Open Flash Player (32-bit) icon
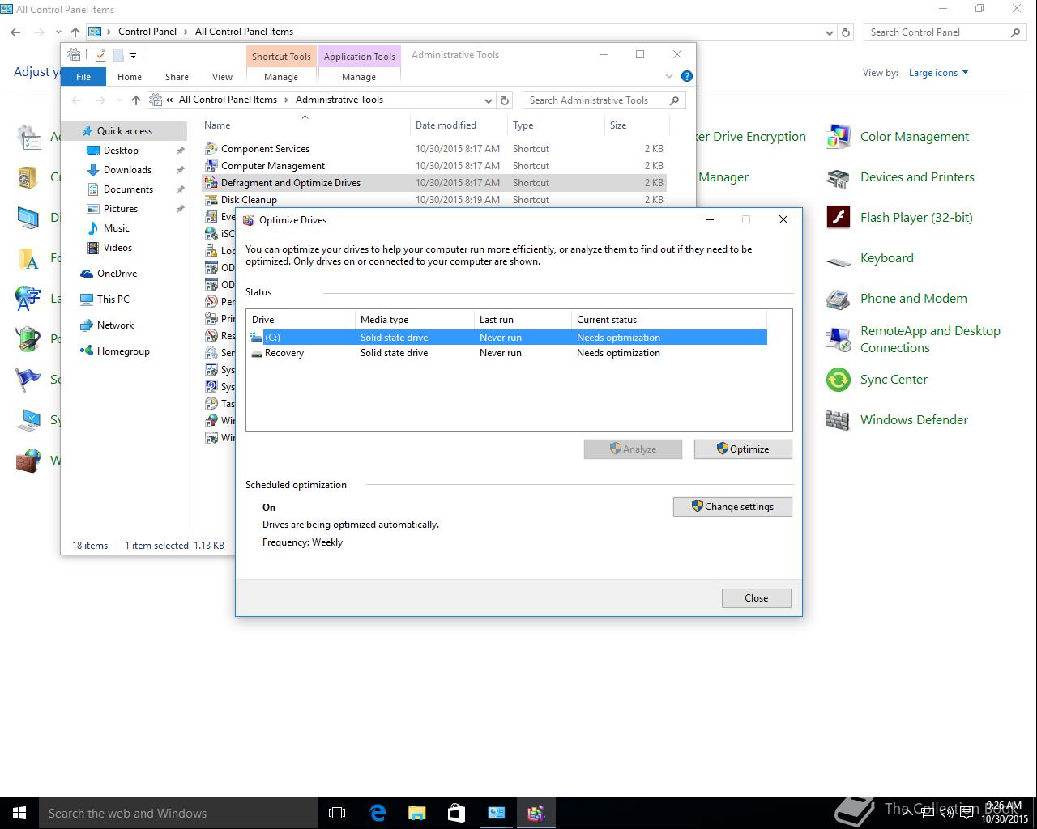This screenshot has width=1037, height=829. click(838, 218)
